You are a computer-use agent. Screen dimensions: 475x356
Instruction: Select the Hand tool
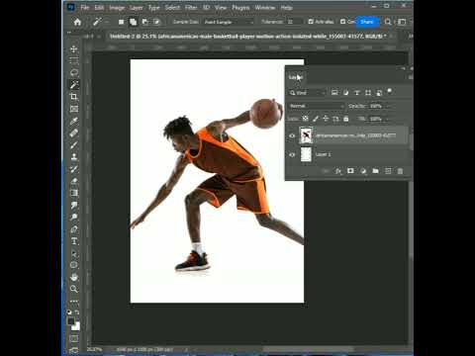74,277
